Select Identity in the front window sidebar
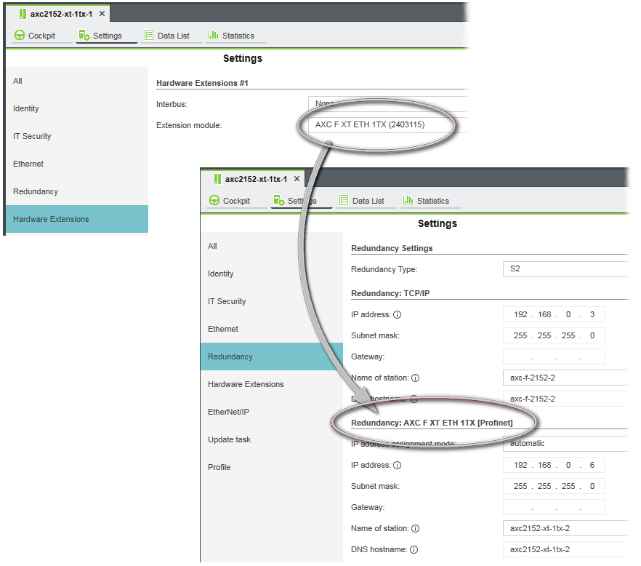This screenshot has width=641, height=566. coord(272,274)
